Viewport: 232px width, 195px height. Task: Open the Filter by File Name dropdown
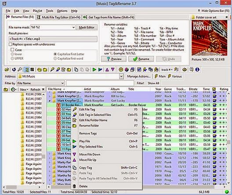62,83
